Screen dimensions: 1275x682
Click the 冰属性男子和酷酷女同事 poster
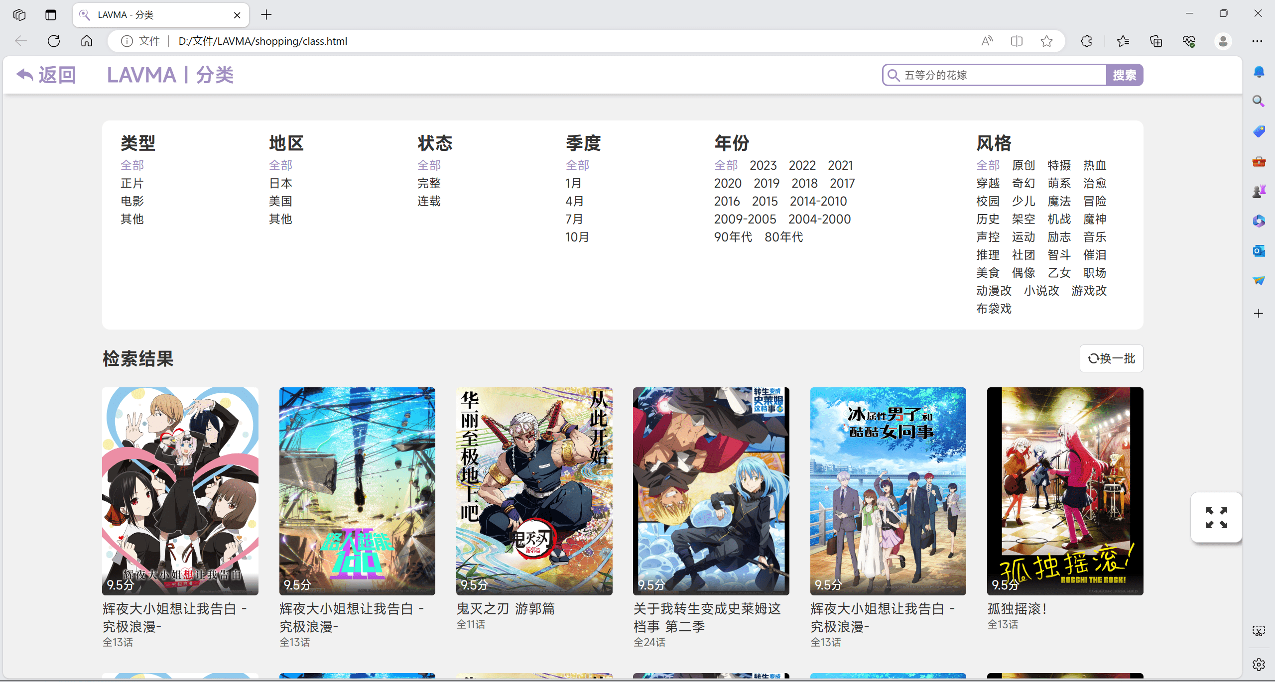(888, 491)
